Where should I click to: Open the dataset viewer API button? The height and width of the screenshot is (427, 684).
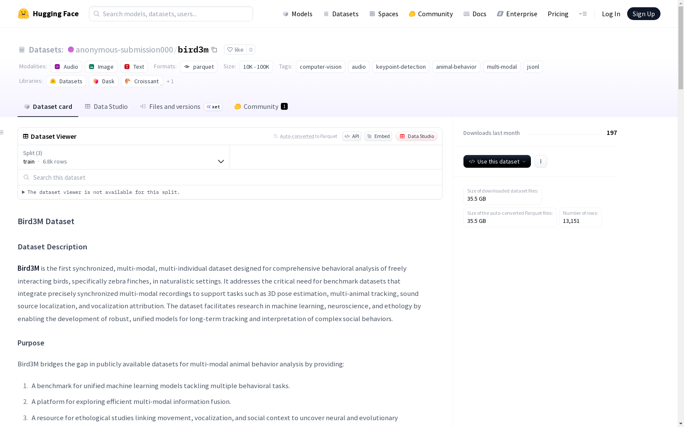[352, 136]
